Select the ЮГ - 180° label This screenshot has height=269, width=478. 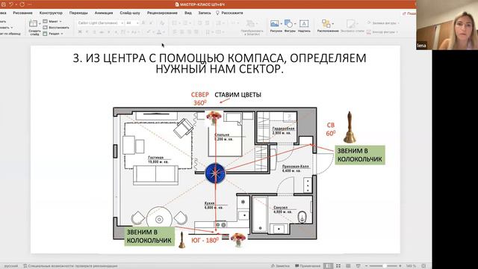(x=205, y=241)
